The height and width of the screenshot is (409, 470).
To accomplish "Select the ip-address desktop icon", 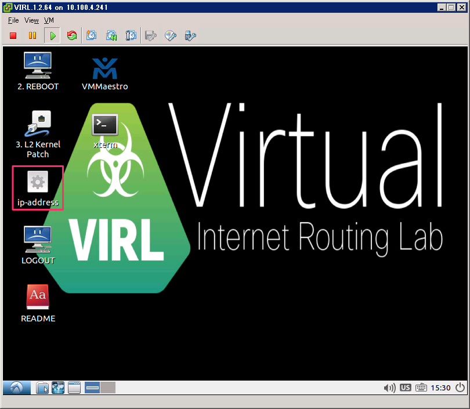I will tap(38, 189).
